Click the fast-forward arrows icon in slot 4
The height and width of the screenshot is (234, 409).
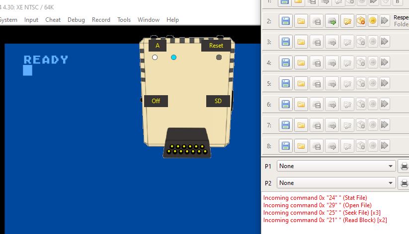[x=384, y=63]
